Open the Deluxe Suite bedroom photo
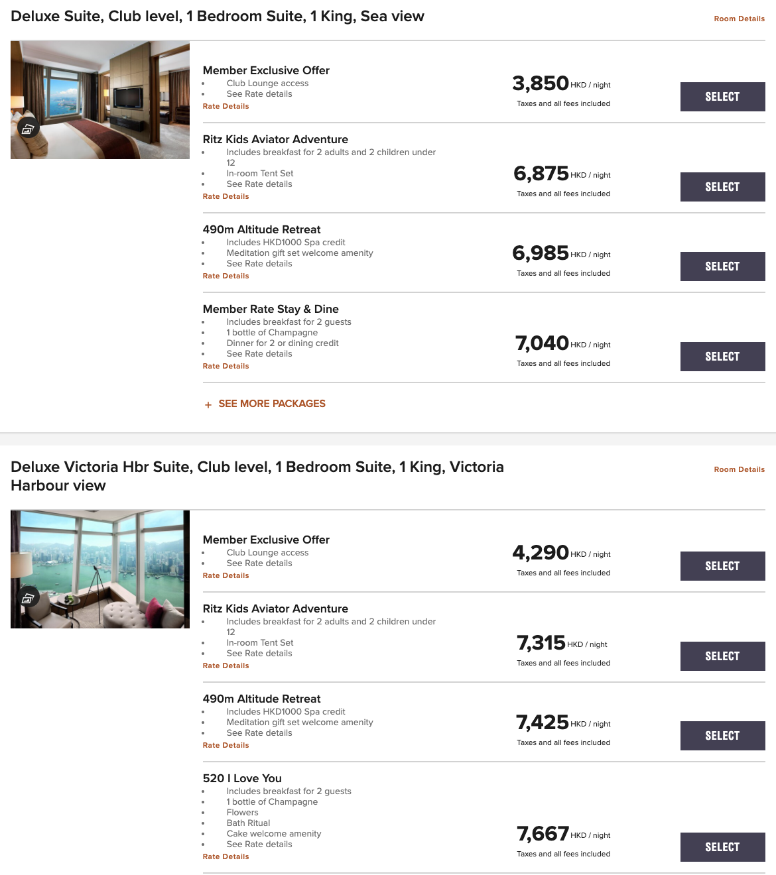 click(100, 100)
